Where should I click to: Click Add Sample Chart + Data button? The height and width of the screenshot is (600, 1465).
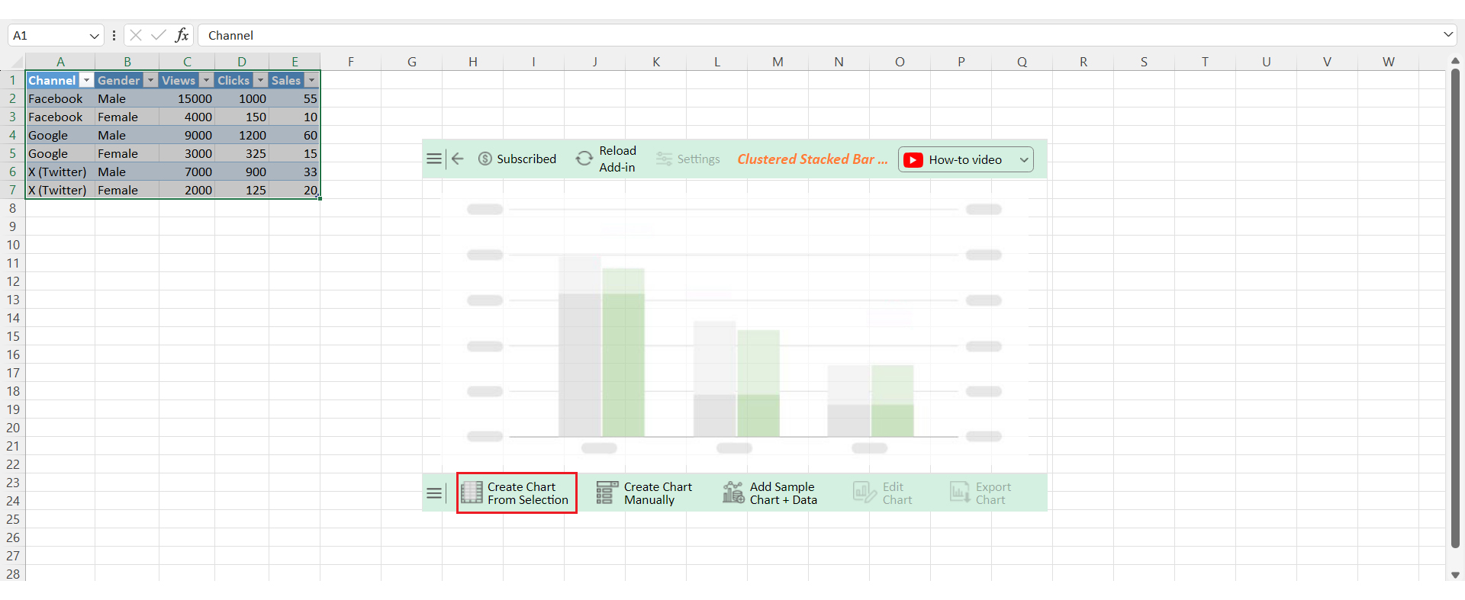tap(770, 493)
